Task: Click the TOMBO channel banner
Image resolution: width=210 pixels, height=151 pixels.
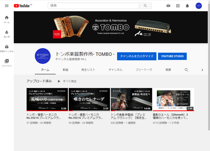Action: pos(111,27)
